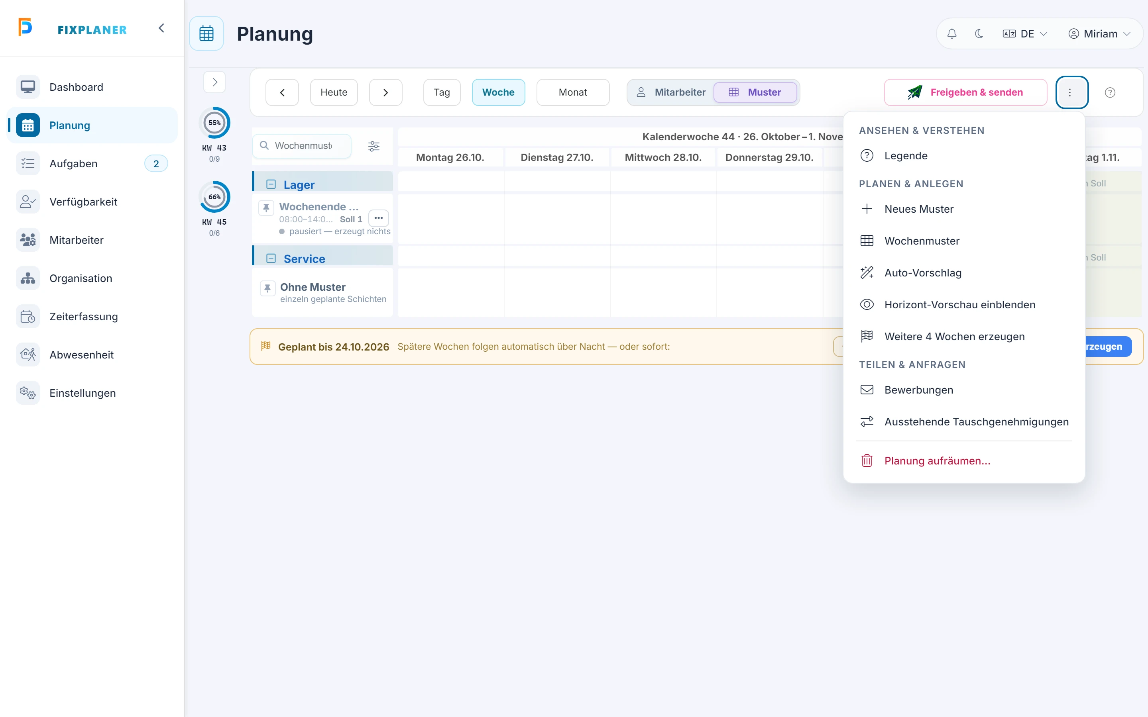Open Organisation in the sidebar
Viewport: 1148px width, 717px height.
(x=92, y=278)
